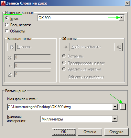This screenshot has width=131, height=138.
Task: Click the AutoCAD logo in the title bar
Action: pyautogui.click(x=3, y=3)
